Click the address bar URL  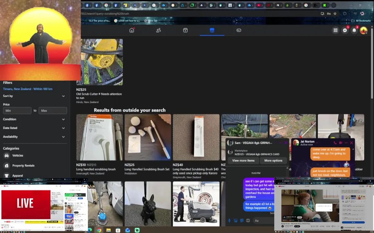click(105, 14)
